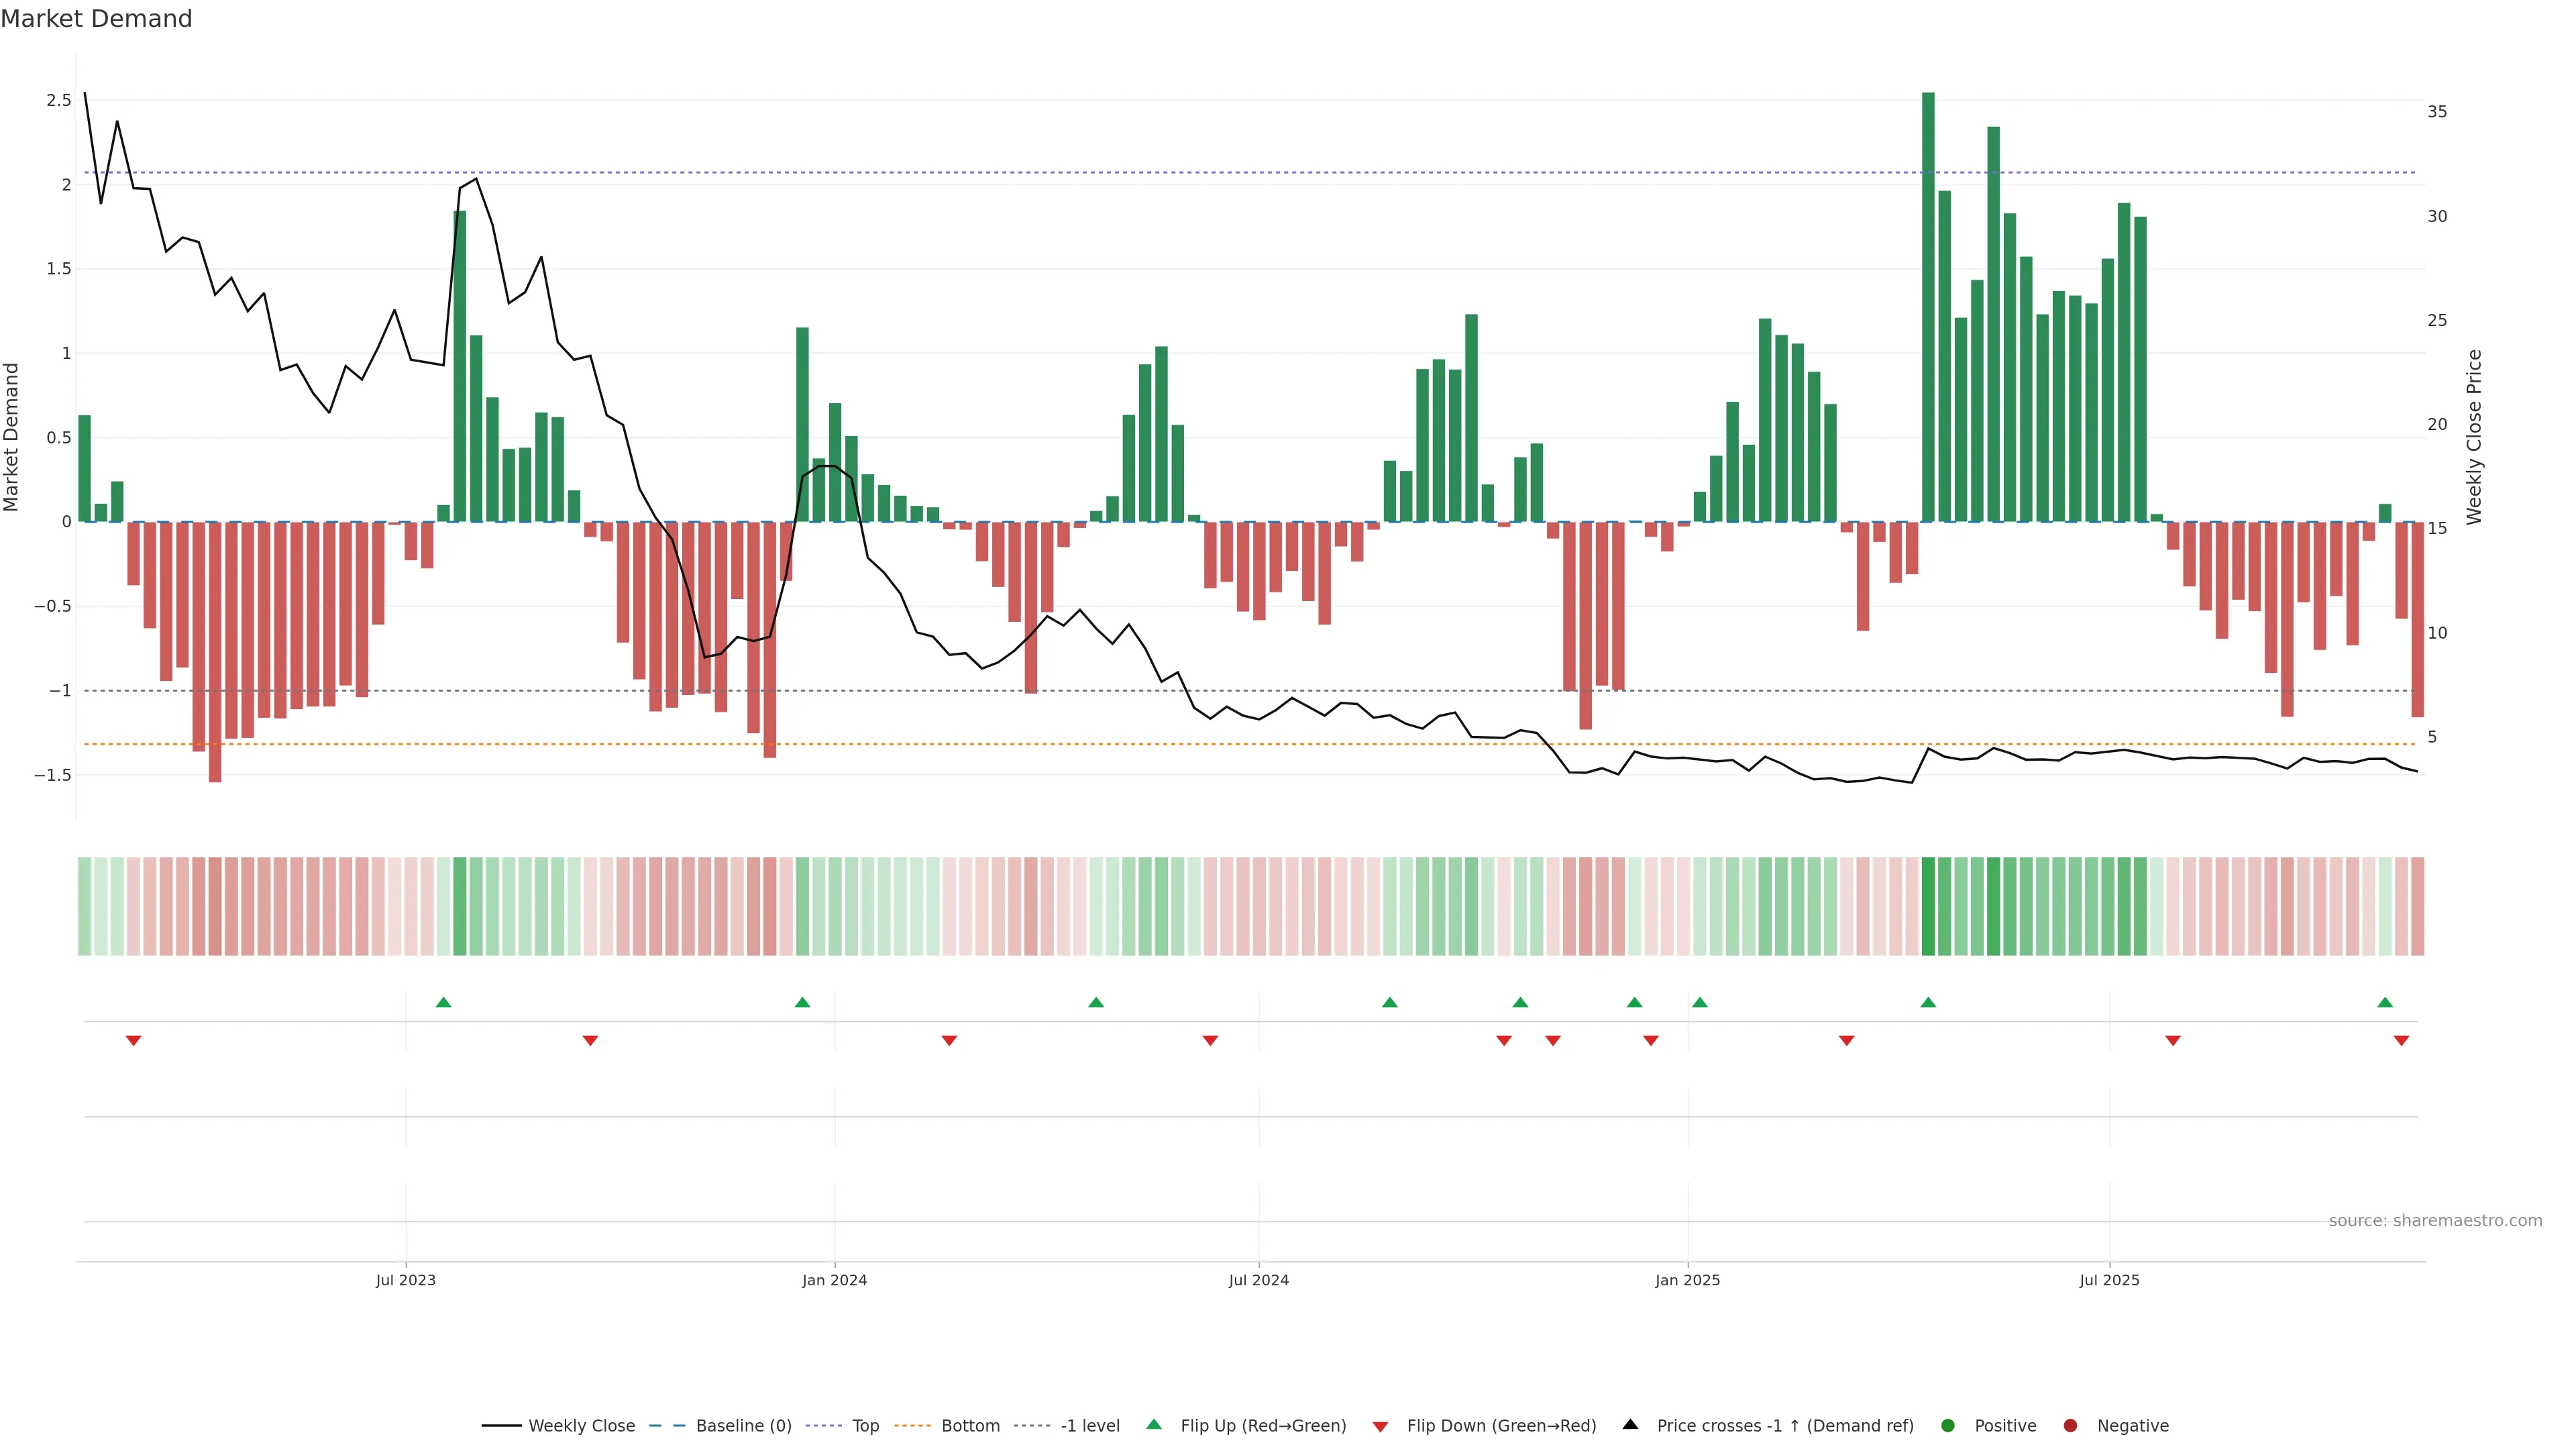Click the Jul 2025 x-axis label
Image resolution: width=2576 pixels, height=1449 pixels.
2109,1280
